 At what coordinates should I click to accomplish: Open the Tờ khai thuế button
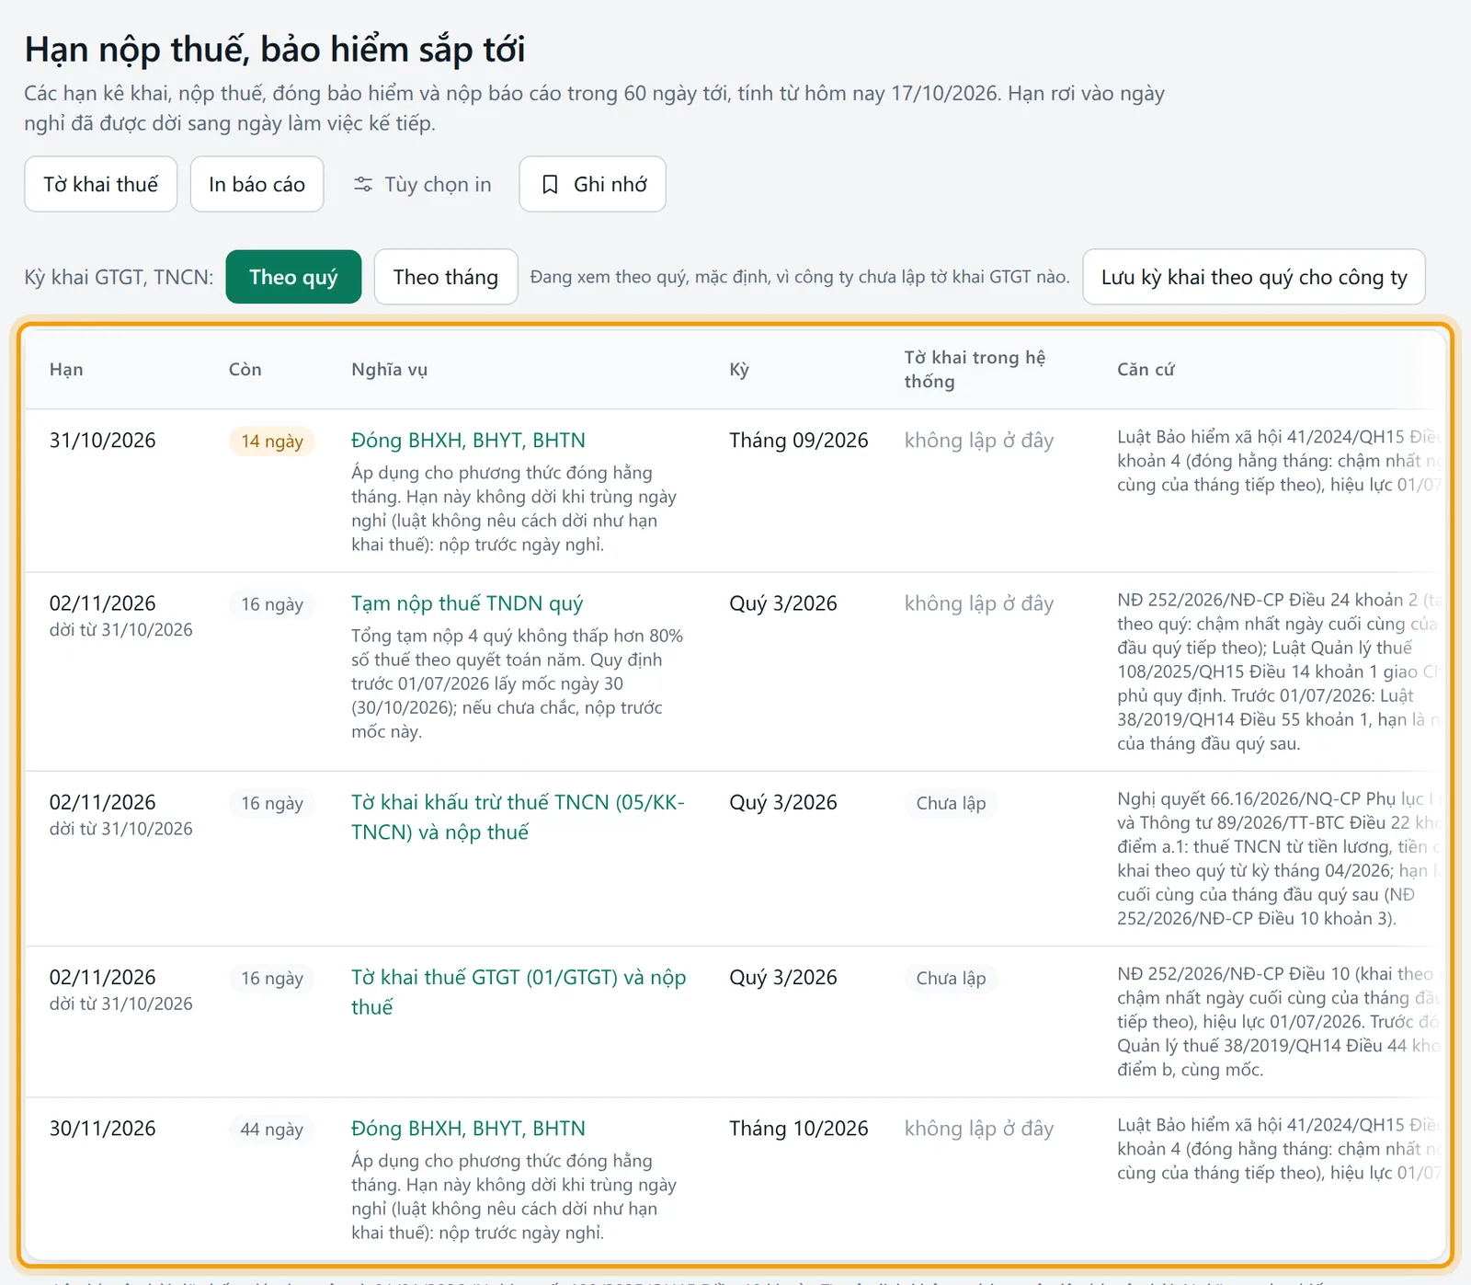[100, 184]
